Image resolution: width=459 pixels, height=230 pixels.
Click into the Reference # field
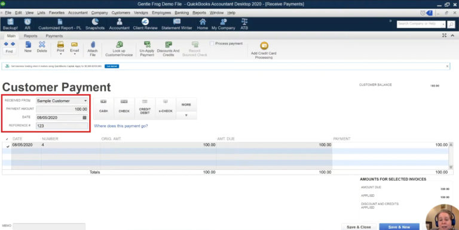(x=62, y=126)
